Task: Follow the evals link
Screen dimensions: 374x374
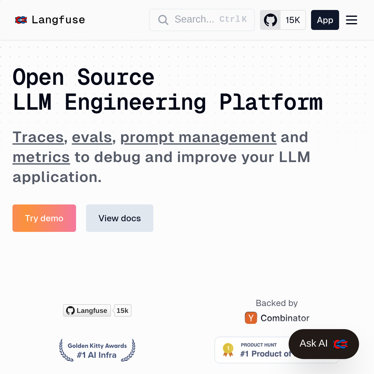Action: point(92,137)
